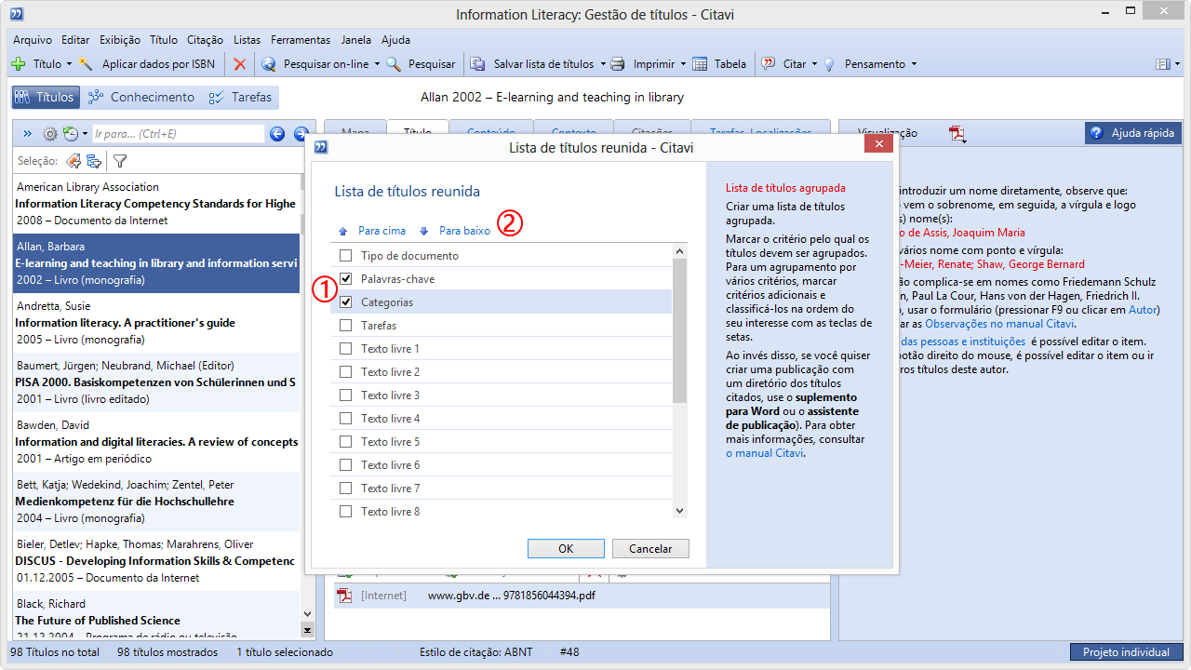Uncheck the Categorias checkbox
The image size is (1191, 670).
tap(345, 302)
